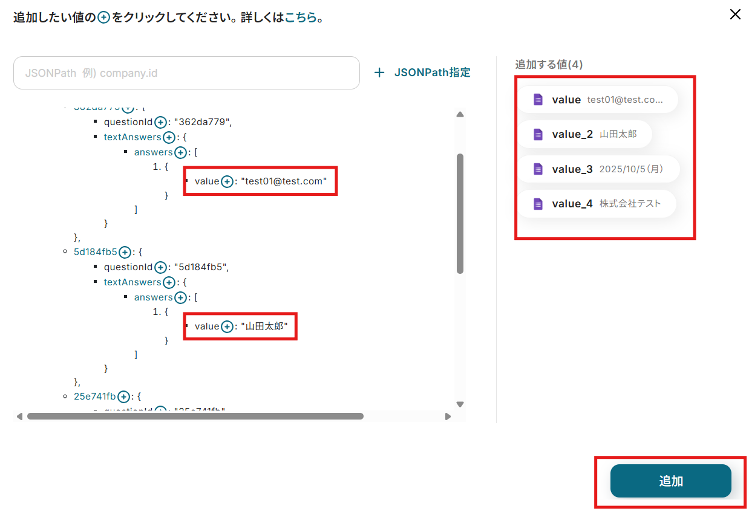Image resolution: width=749 pixels, height=509 pixels.
Task: Click horizontal scrollbar left arrow
Action: click(x=19, y=417)
